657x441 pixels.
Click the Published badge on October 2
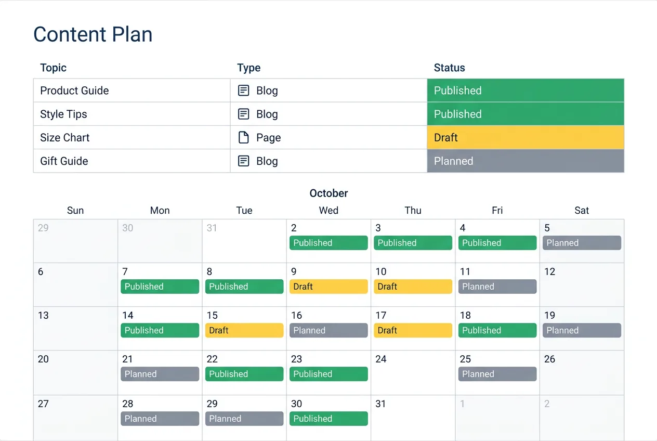328,242
